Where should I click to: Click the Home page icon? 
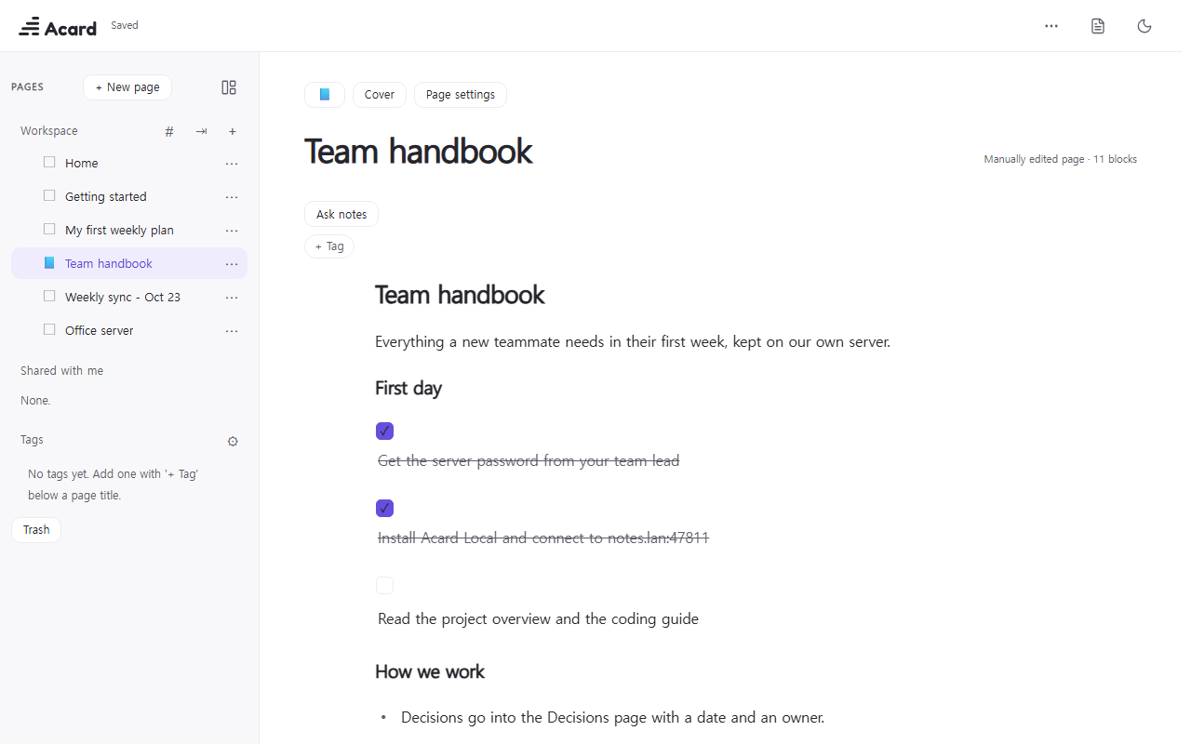point(49,163)
